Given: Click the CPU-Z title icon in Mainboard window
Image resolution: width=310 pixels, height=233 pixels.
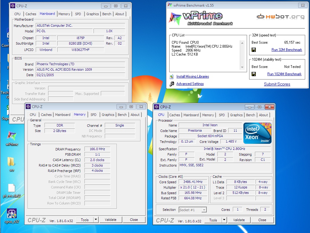Looking at the screenshot, I should pyautogui.click(x=13, y=6).
